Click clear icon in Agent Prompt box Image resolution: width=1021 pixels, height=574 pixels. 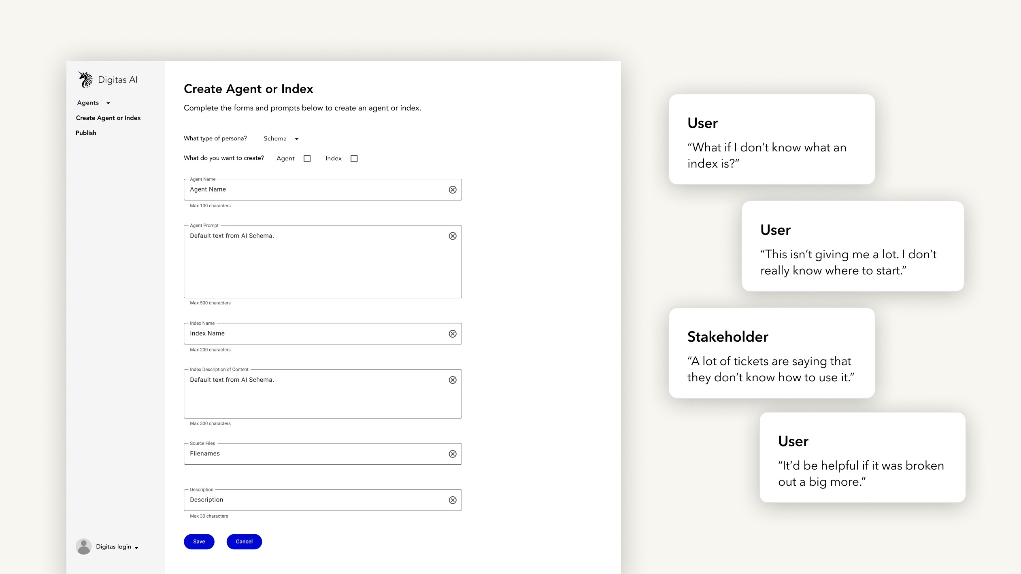[453, 236]
